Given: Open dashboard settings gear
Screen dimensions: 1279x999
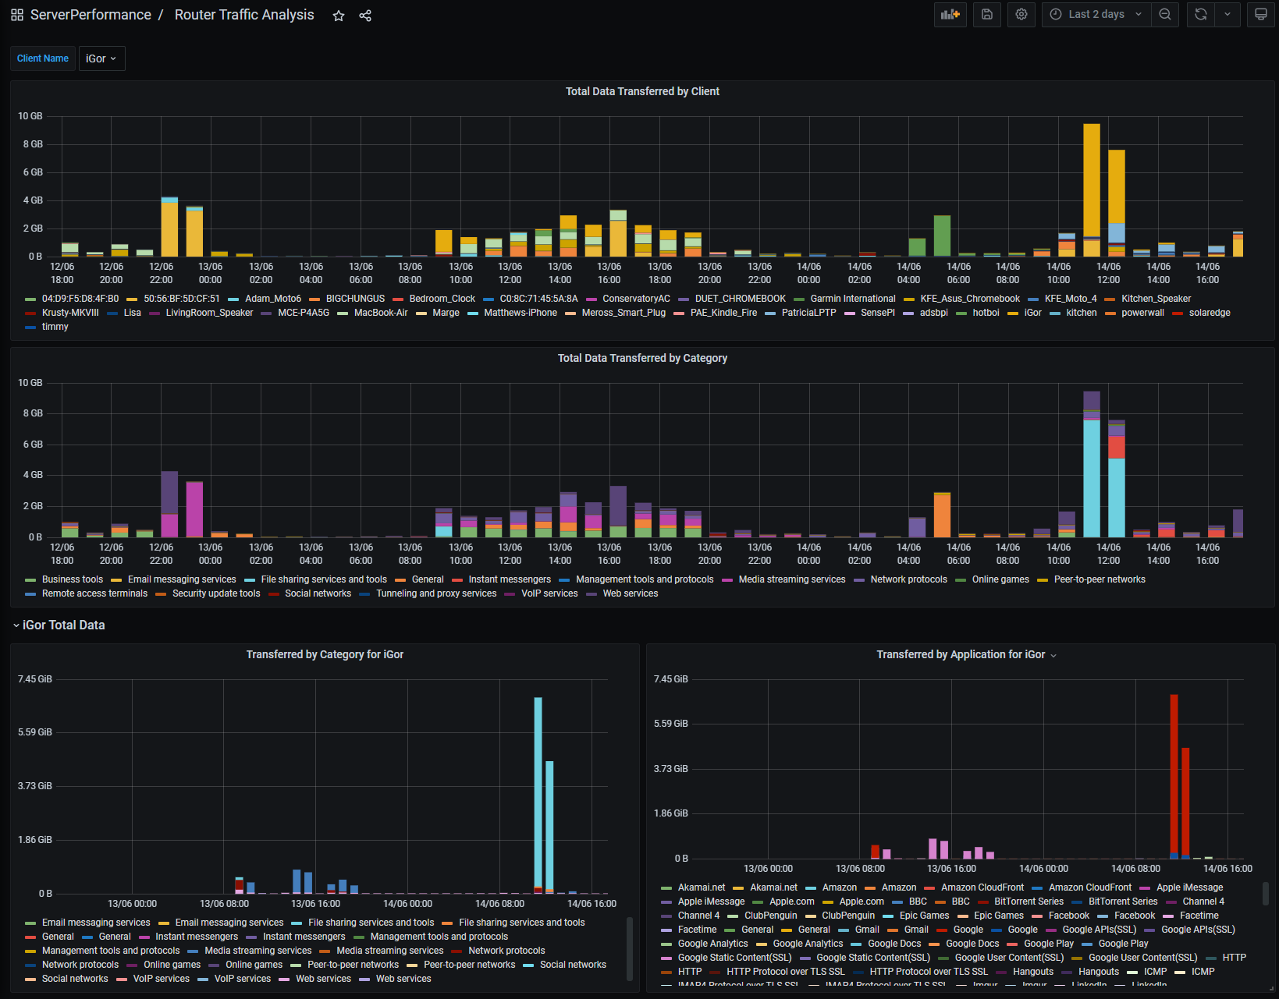Looking at the screenshot, I should coord(1021,14).
